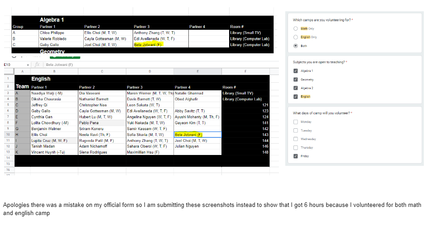Image resolution: width=427 pixels, height=225 pixels.
Task: Select the English Only radio option
Action: 296,37
